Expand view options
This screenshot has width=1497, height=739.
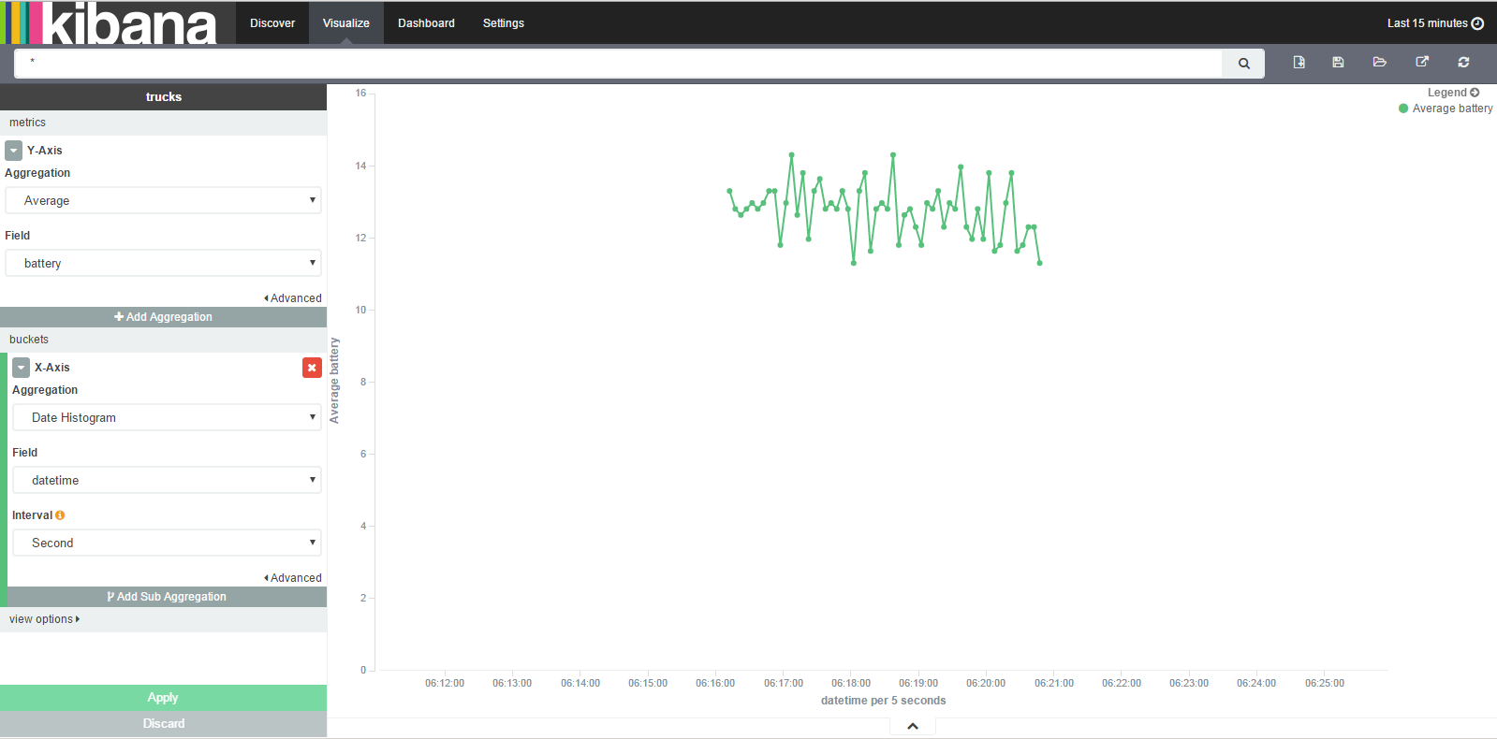(45, 619)
